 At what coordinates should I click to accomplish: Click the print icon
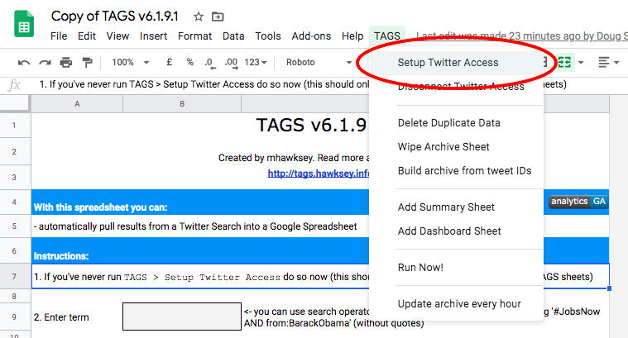click(x=65, y=63)
